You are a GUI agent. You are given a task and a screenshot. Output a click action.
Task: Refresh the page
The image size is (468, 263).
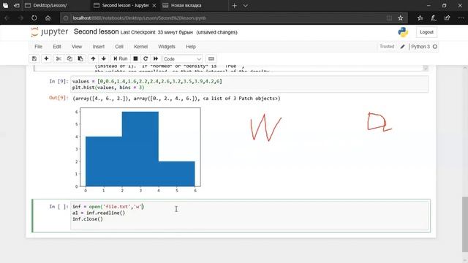coord(34,18)
